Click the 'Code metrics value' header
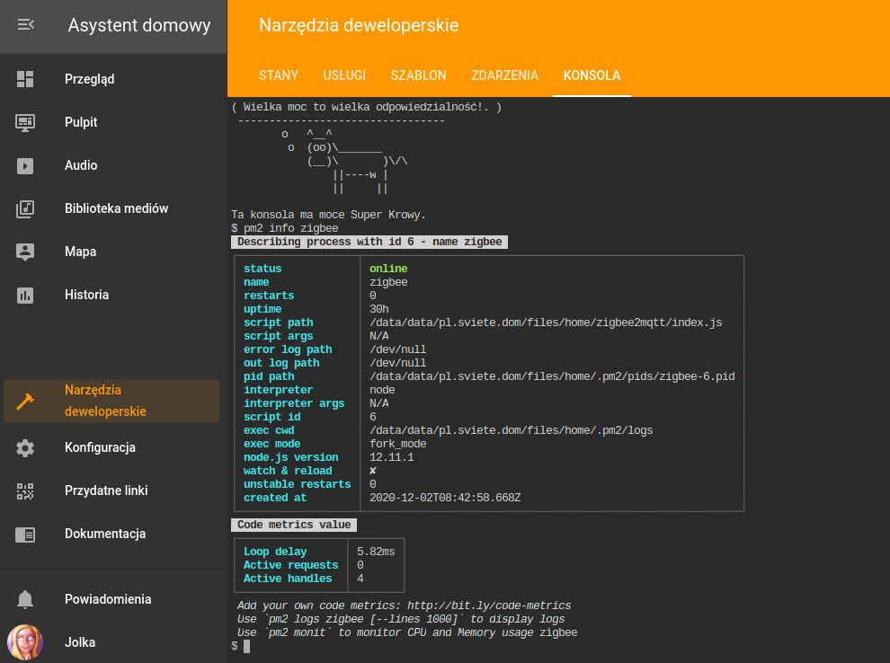Image resolution: width=890 pixels, height=663 pixels. point(294,525)
